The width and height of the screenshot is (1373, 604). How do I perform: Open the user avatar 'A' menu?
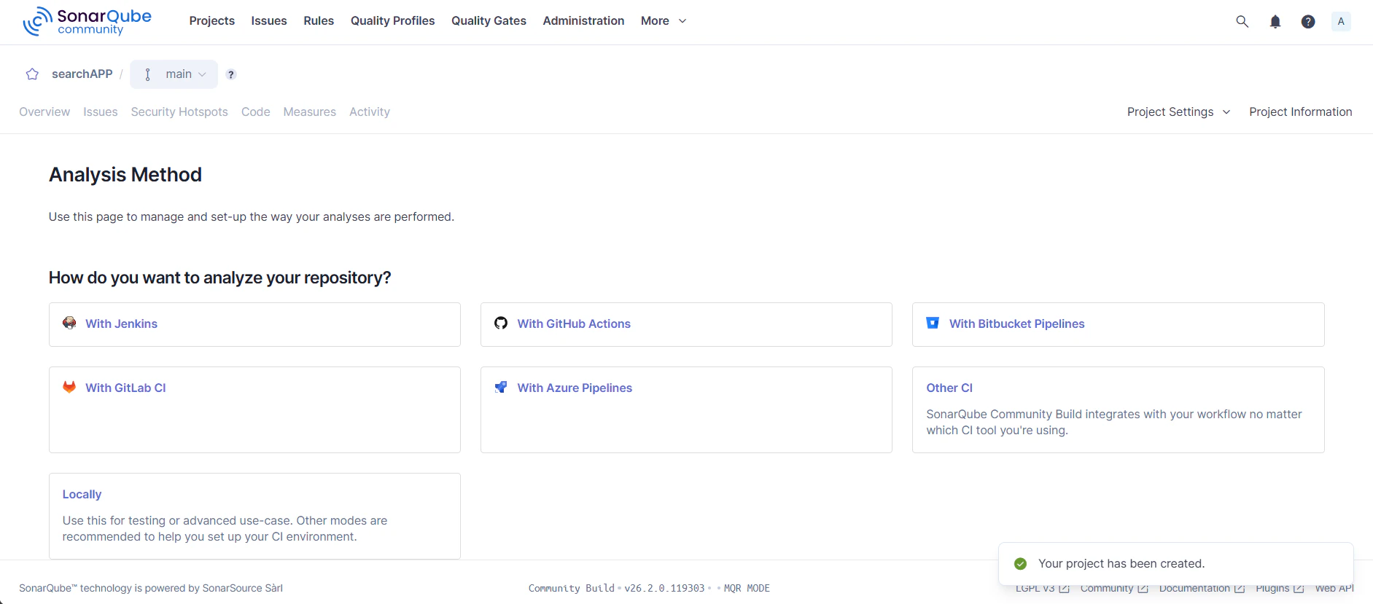pos(1341,21)
